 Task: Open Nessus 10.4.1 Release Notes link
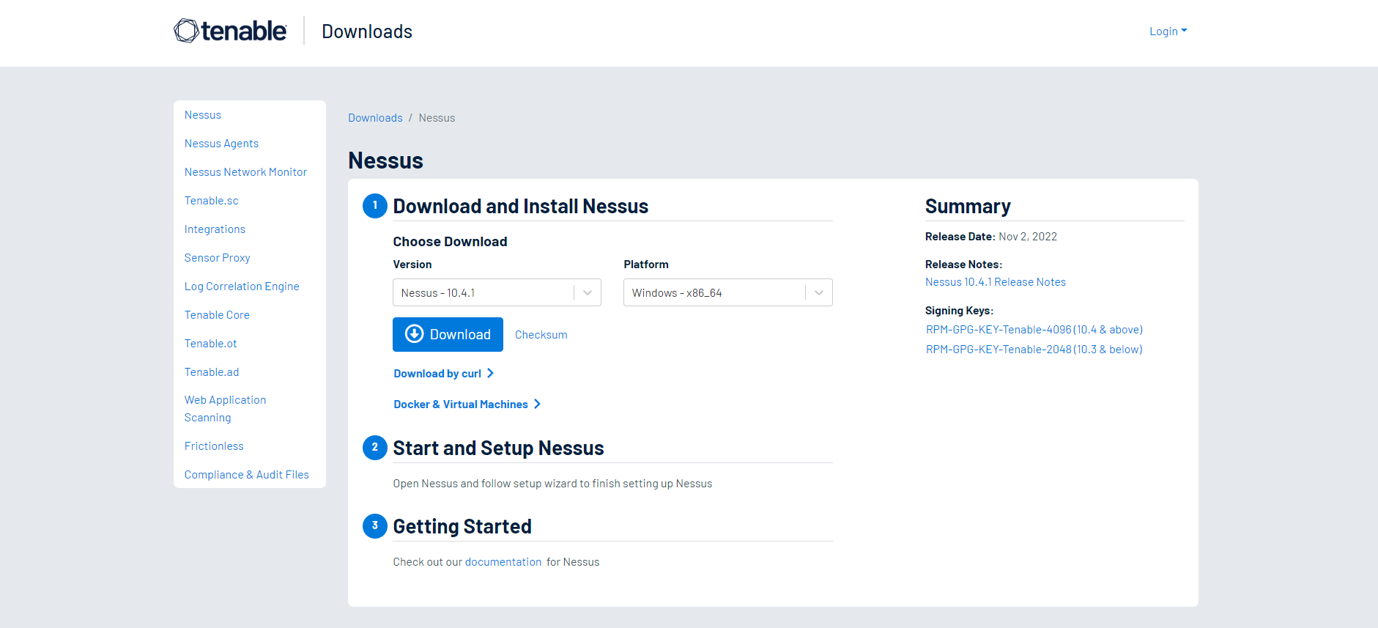tap(996, 282)
